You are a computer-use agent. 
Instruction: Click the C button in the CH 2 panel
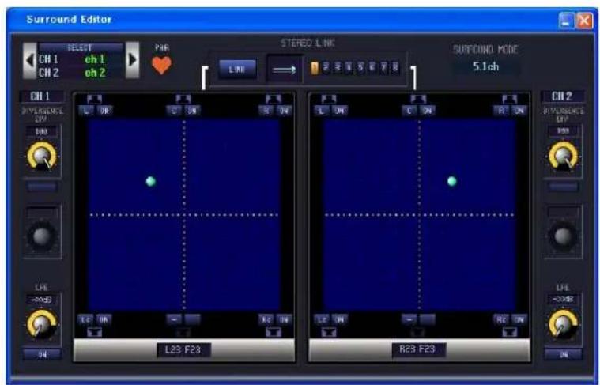pyautogui.click(x=409, y=111)
